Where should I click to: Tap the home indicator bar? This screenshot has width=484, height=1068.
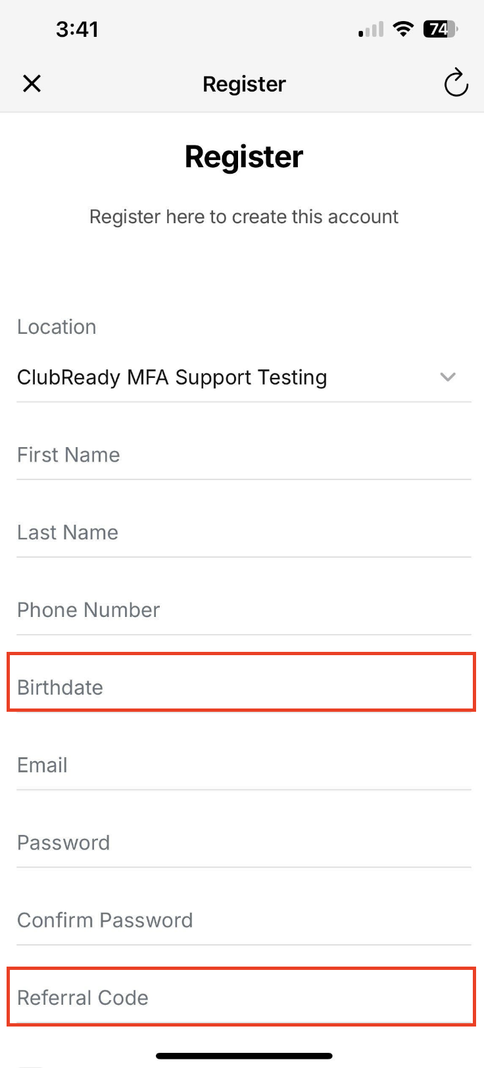tap(244, 1056)
